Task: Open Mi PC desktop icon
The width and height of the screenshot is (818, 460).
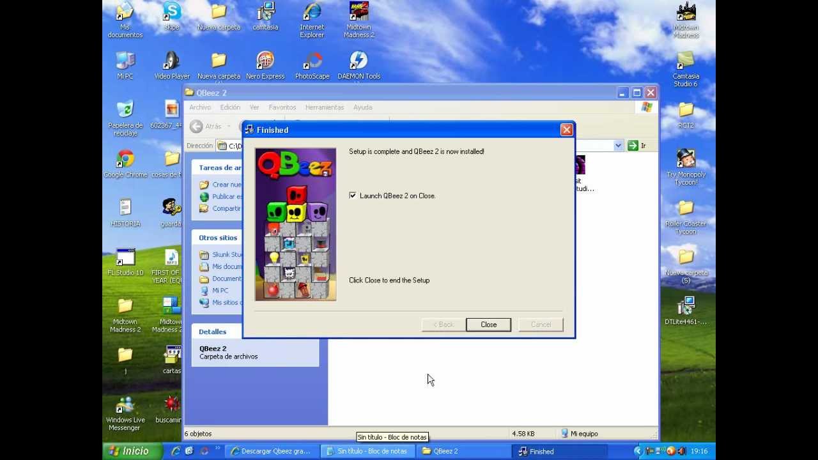Action: click(x=125, y=65)
